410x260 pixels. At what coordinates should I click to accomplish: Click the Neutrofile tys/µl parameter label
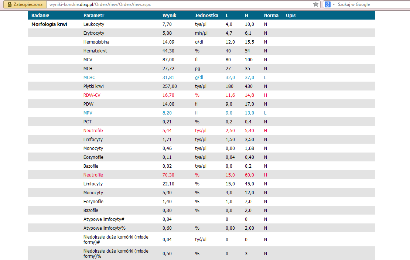(93, 130)
